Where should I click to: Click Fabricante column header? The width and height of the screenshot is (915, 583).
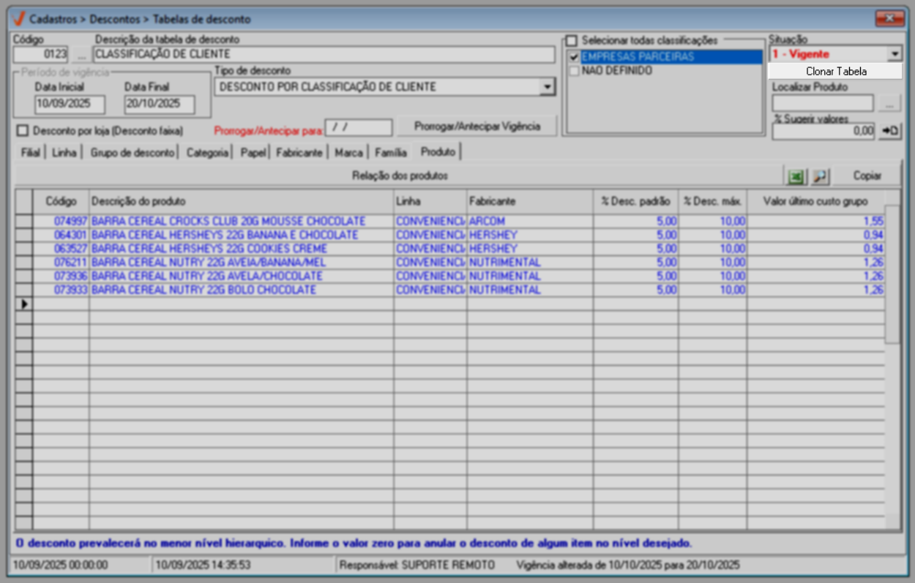click(530, 201)
